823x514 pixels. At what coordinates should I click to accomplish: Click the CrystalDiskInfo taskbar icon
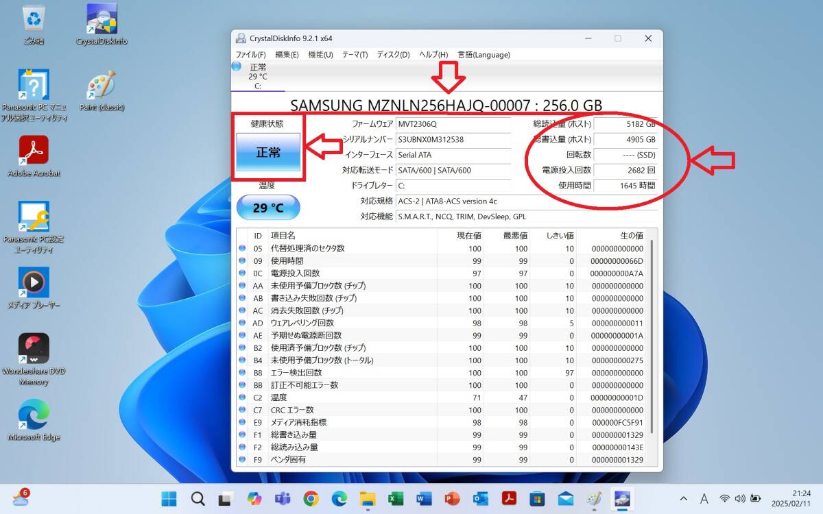(622, 498)
